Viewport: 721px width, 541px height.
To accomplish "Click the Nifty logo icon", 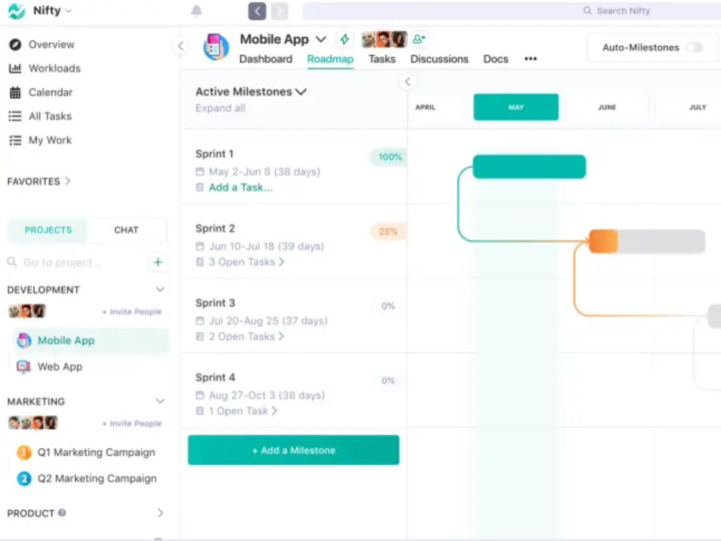I will click(16, 11).
